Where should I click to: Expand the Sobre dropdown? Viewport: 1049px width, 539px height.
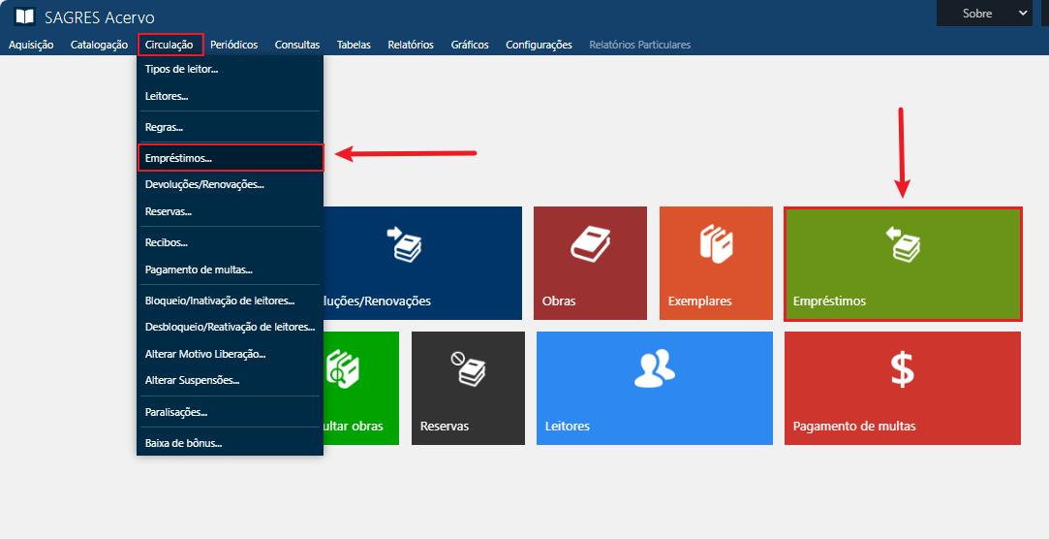pyautogui.click(x=990, y=13)
